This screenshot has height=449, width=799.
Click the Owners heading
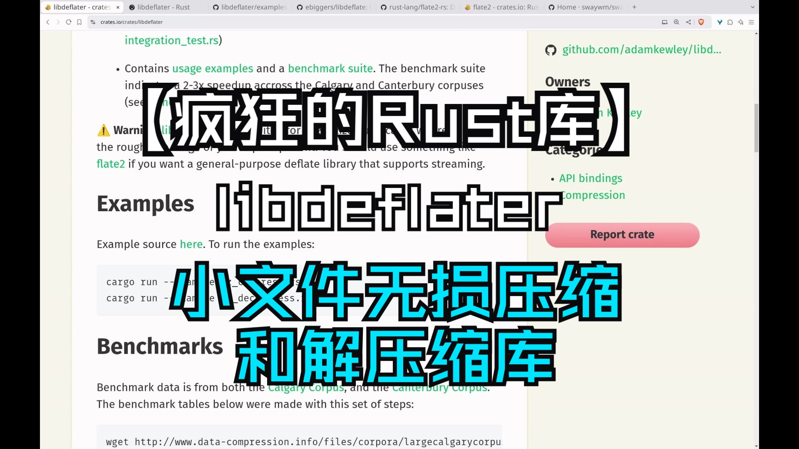(x=568, y=82)
